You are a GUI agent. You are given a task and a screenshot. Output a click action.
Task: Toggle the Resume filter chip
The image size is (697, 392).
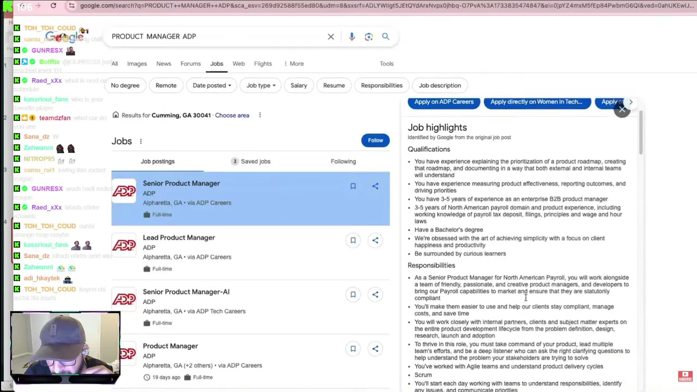click(334, 85)
